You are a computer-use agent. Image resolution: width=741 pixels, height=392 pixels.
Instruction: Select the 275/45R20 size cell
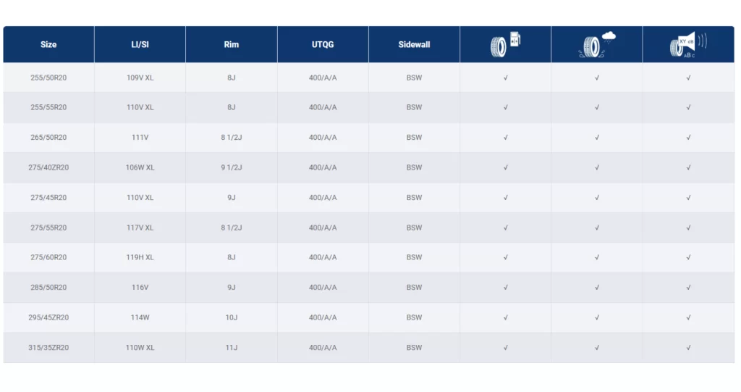click(48, 197)
